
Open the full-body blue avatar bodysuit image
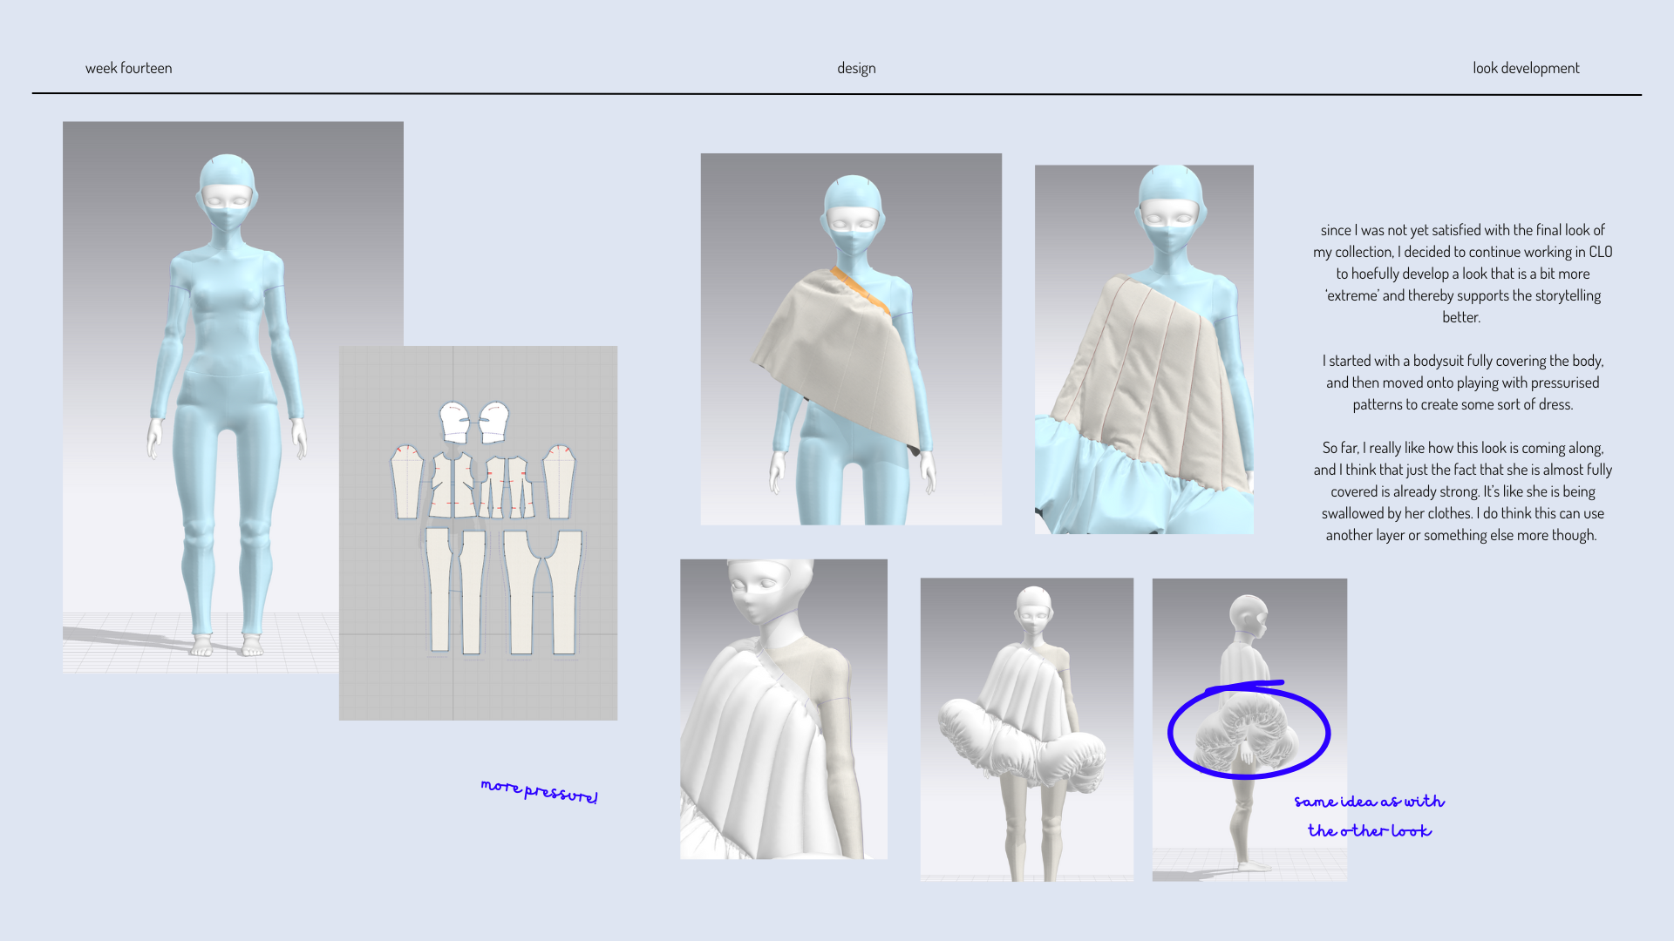233,392
